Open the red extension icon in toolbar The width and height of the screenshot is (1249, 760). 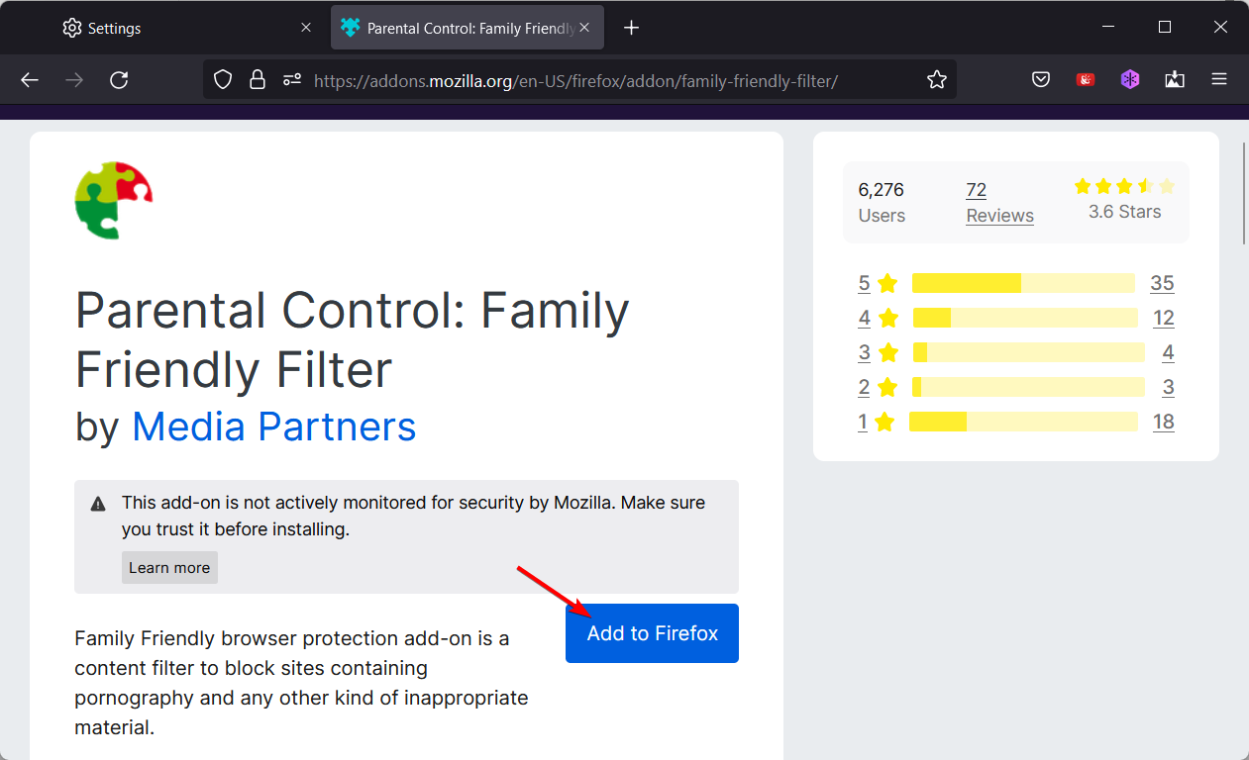point(1086,80)
